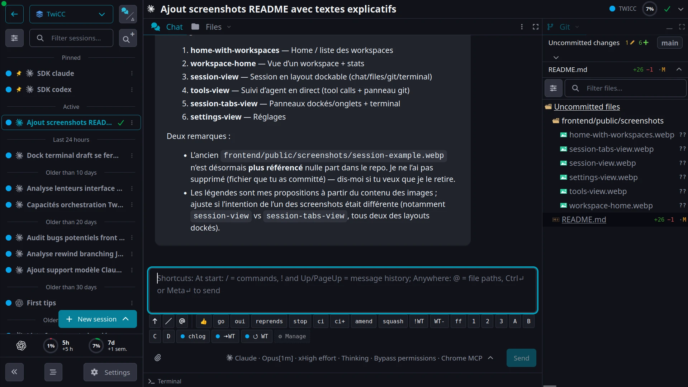Open Git file filter options icon

point(553,88)
